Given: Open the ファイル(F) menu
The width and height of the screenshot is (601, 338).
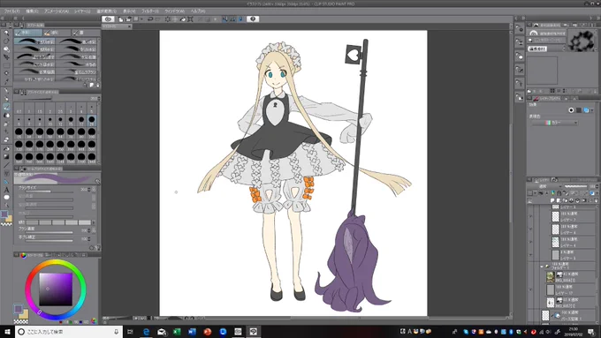Looking at the screenshot, I should click(x=12, y=11).
